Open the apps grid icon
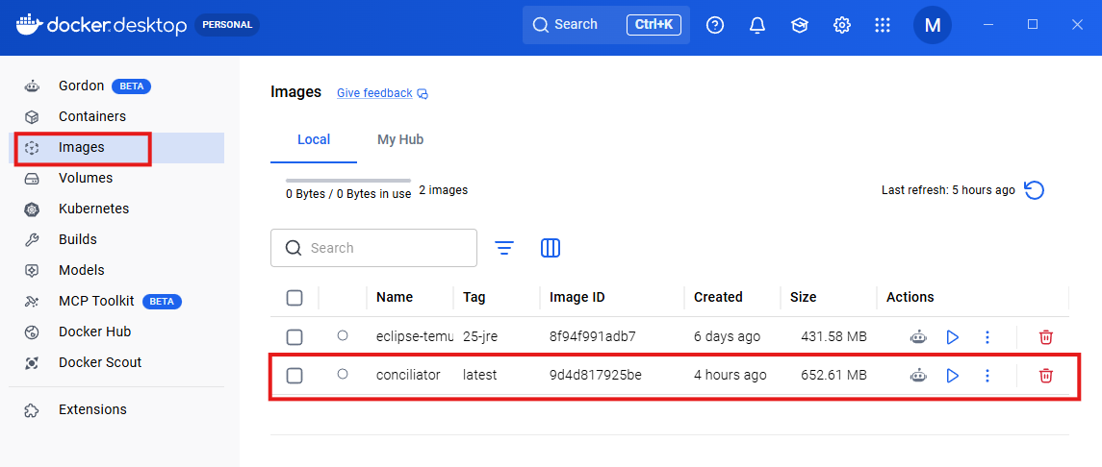The height and width of the screenshot is (467, 1102). pos(883,25)
